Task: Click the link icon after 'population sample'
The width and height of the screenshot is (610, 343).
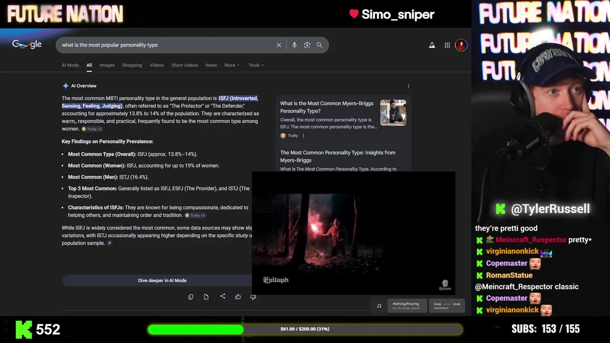Action: 110,243
